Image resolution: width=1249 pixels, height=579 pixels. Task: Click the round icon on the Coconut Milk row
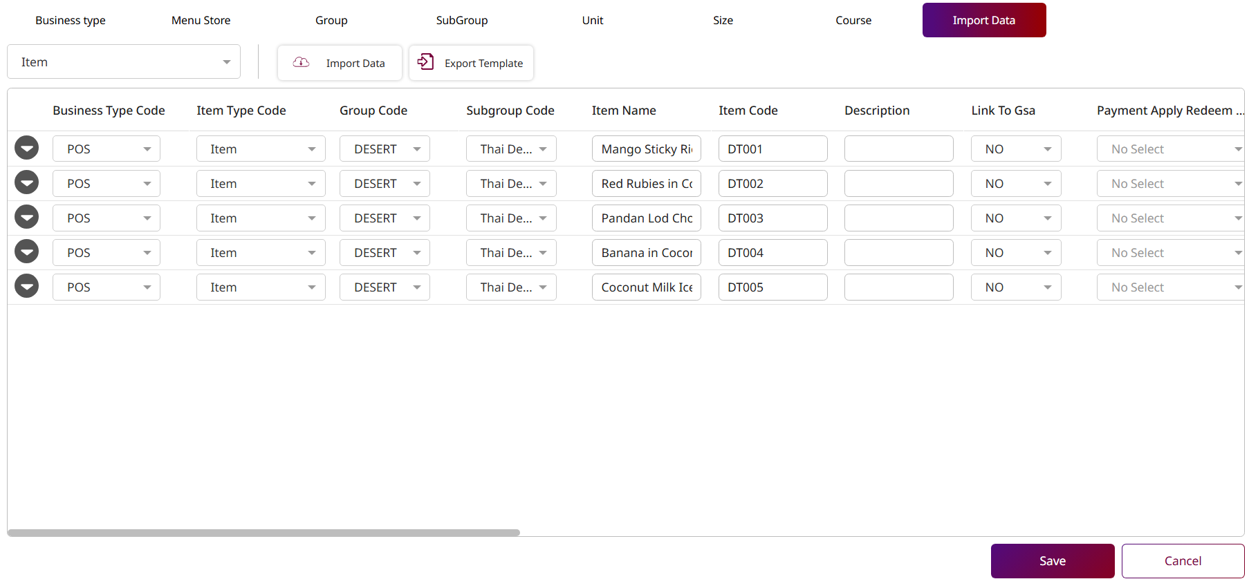(27, 287)
